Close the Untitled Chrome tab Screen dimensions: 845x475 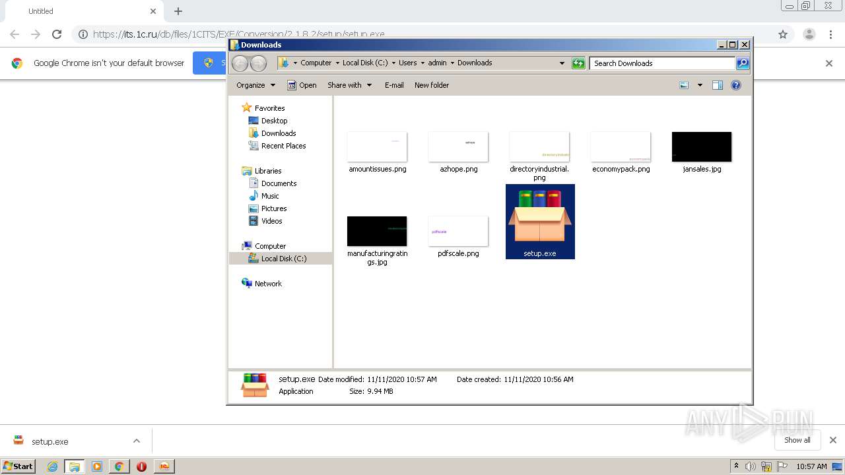153,11
